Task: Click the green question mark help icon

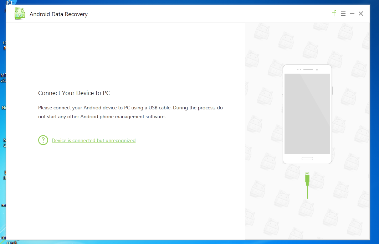Action: [x=43, y=140]
